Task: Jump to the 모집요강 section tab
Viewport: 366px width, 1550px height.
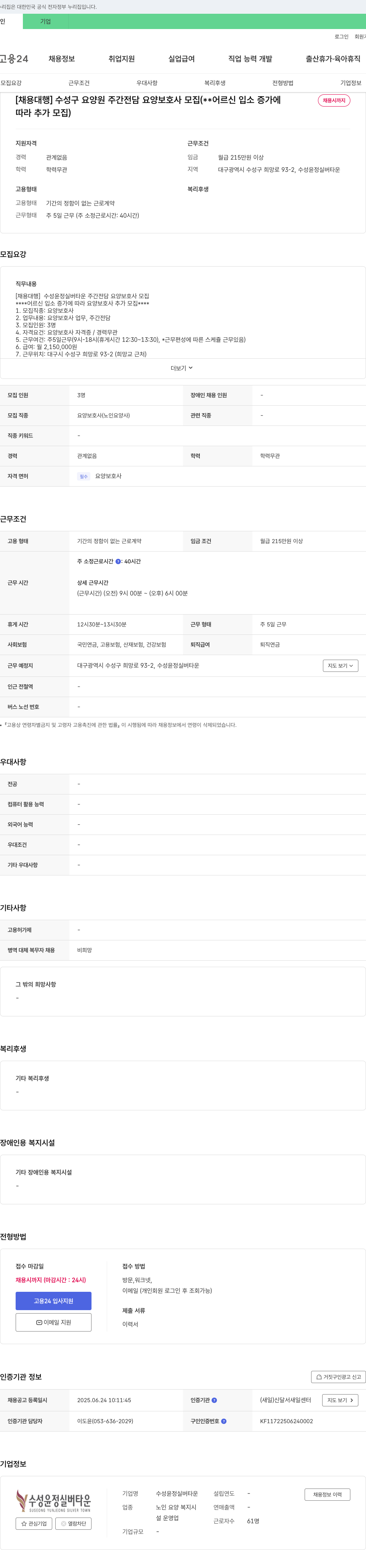Action: tap(11, 83)
